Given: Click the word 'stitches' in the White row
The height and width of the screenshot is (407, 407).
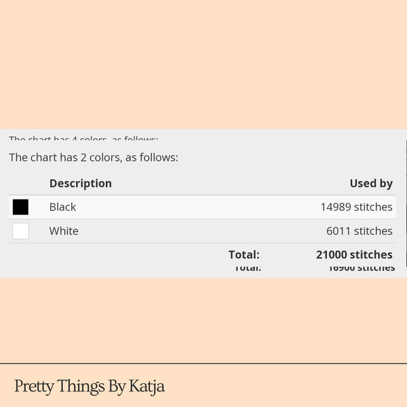Looking at the screenshot, I should (x=373, y=231).
